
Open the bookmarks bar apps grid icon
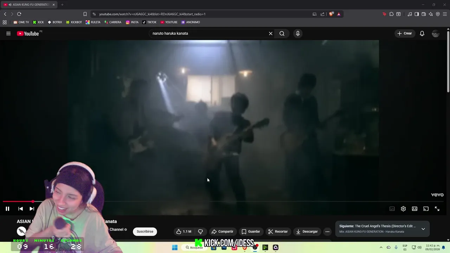point(5,22)
